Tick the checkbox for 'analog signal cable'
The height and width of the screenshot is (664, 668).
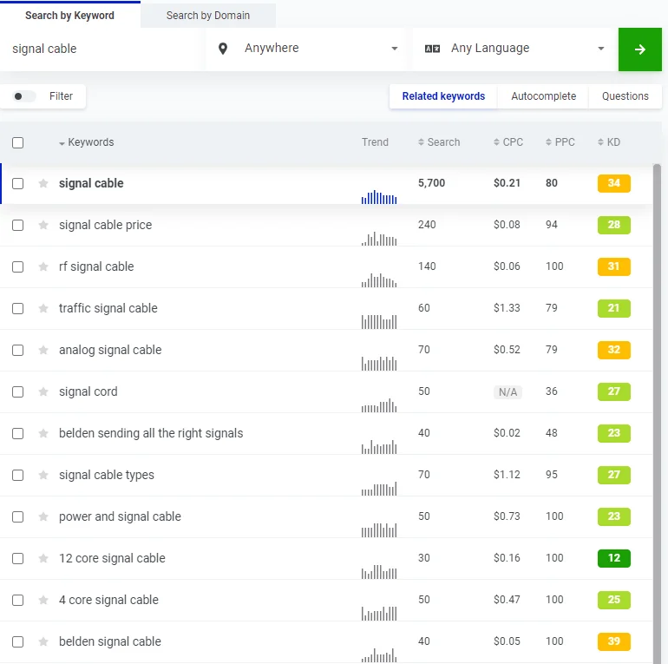(x=17, y=351)
